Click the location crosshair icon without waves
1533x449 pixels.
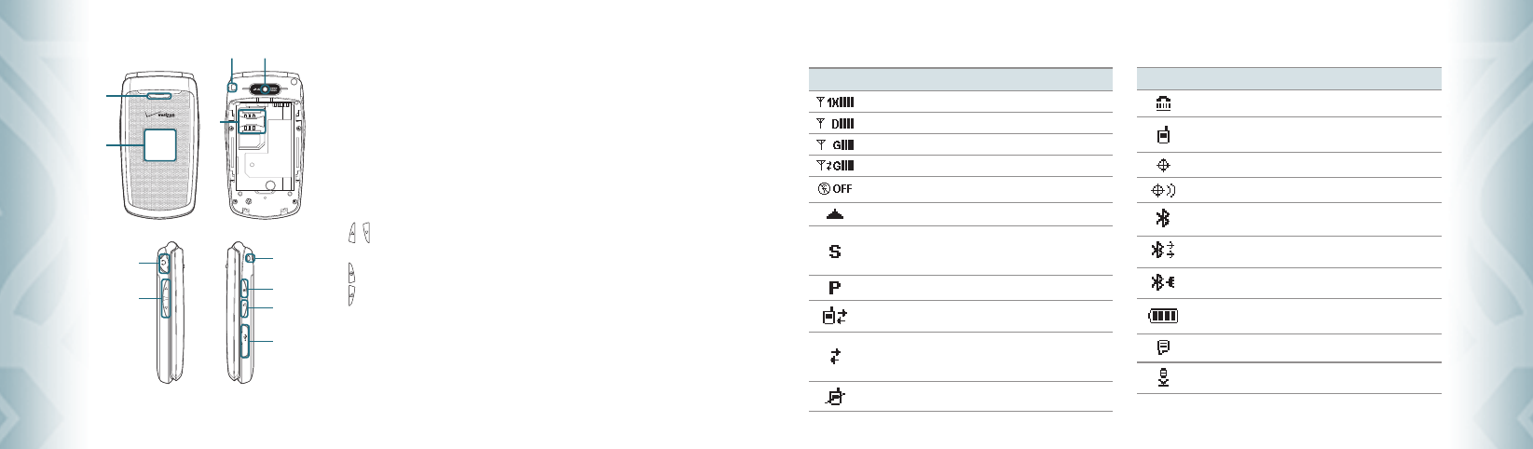1163,165
